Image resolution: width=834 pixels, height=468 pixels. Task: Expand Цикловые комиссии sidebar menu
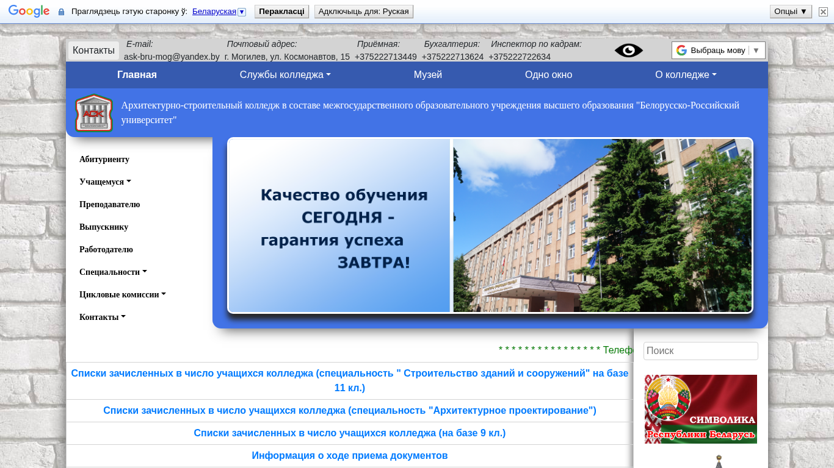point(123,295)
